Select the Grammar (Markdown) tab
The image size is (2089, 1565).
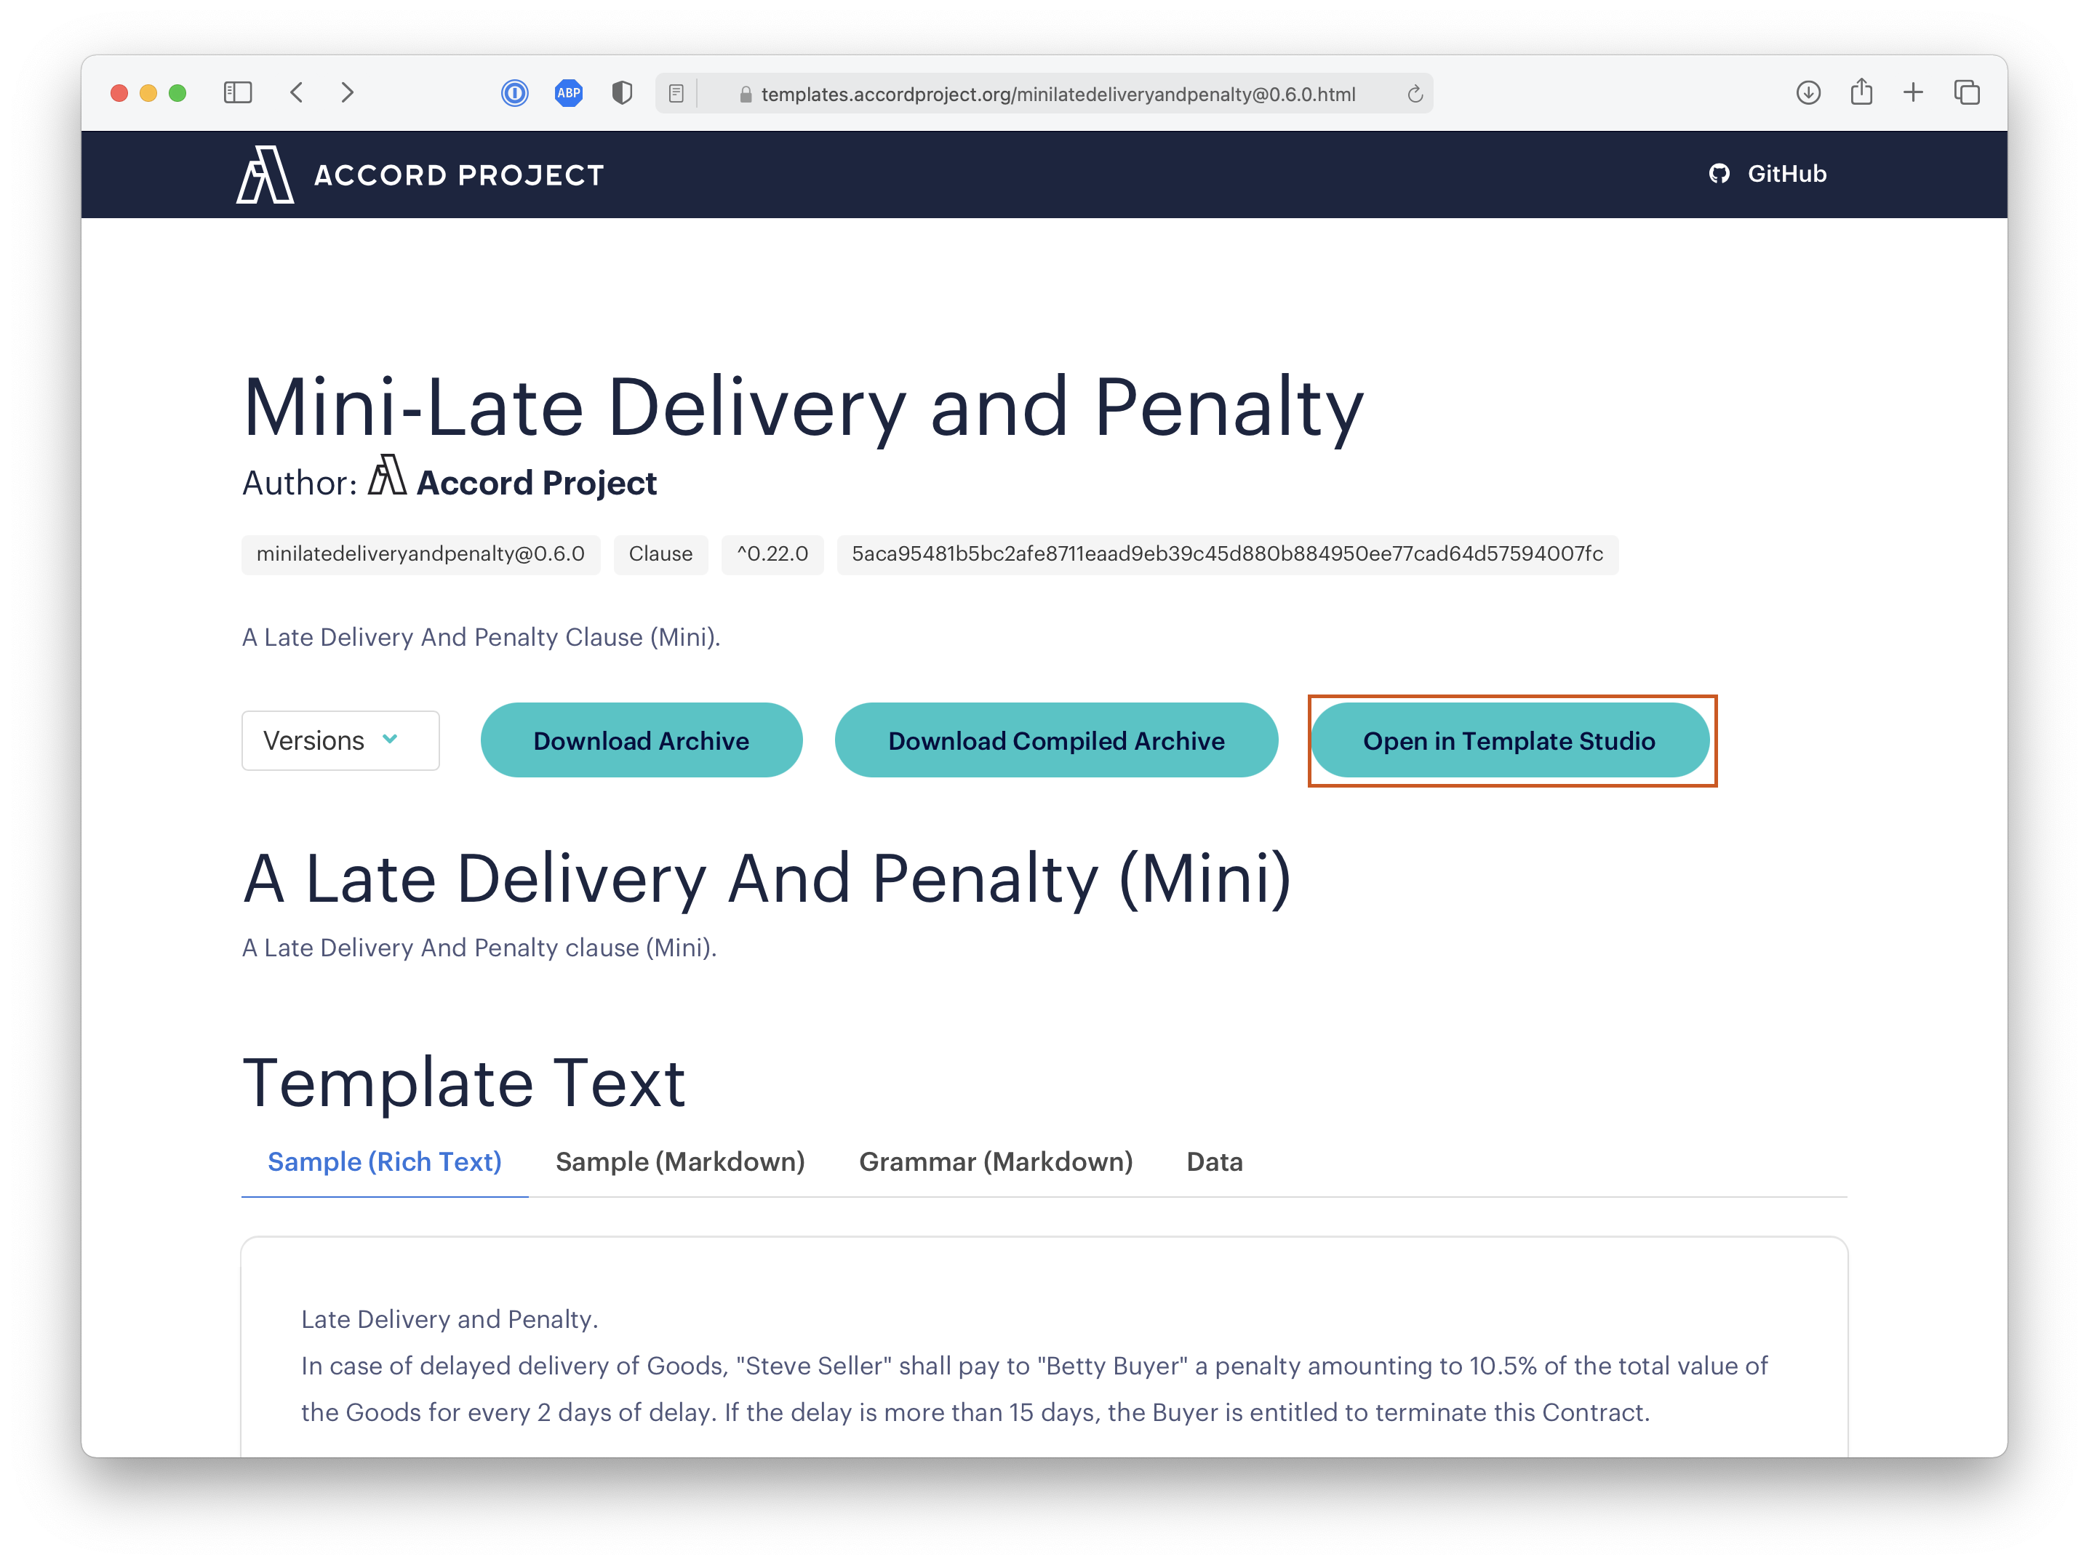coord(995,1161)
